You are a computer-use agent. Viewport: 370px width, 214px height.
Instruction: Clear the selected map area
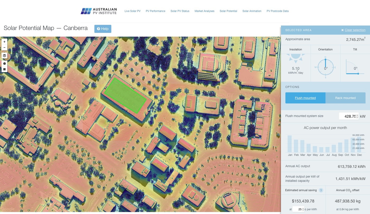[x=355, y=30]
